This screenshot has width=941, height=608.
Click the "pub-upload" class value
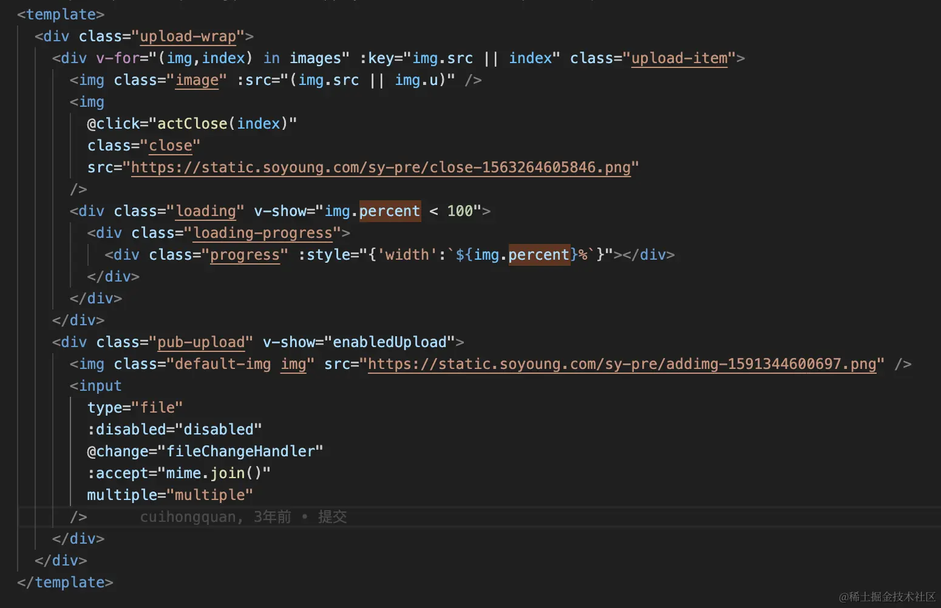[201, 342]
